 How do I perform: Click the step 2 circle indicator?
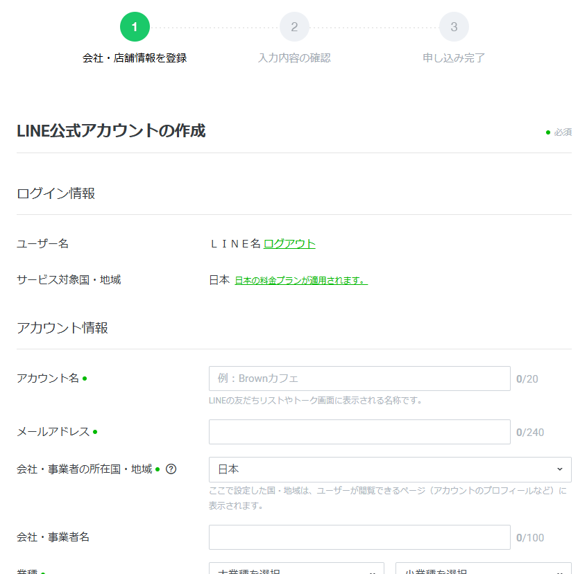click(294, 27)
